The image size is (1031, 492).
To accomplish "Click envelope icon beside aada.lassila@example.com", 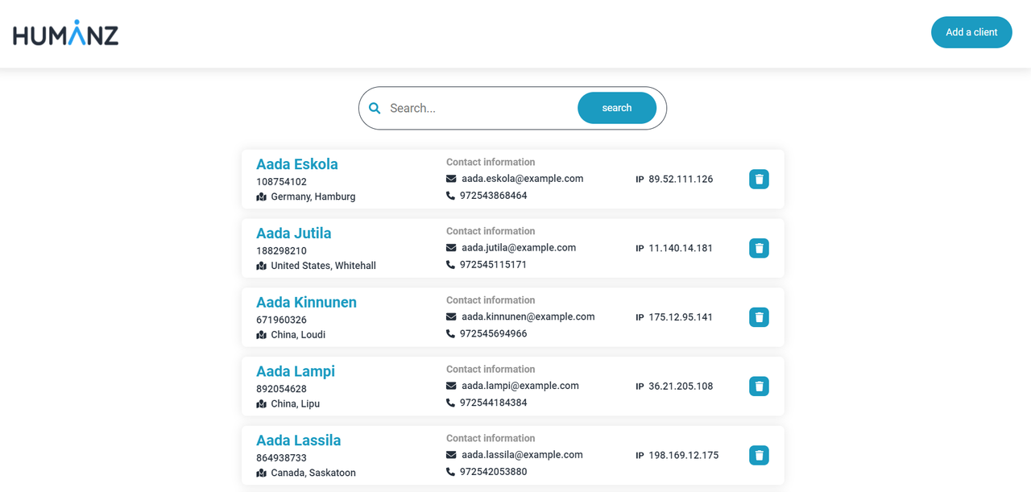I will tap(451, 455).
